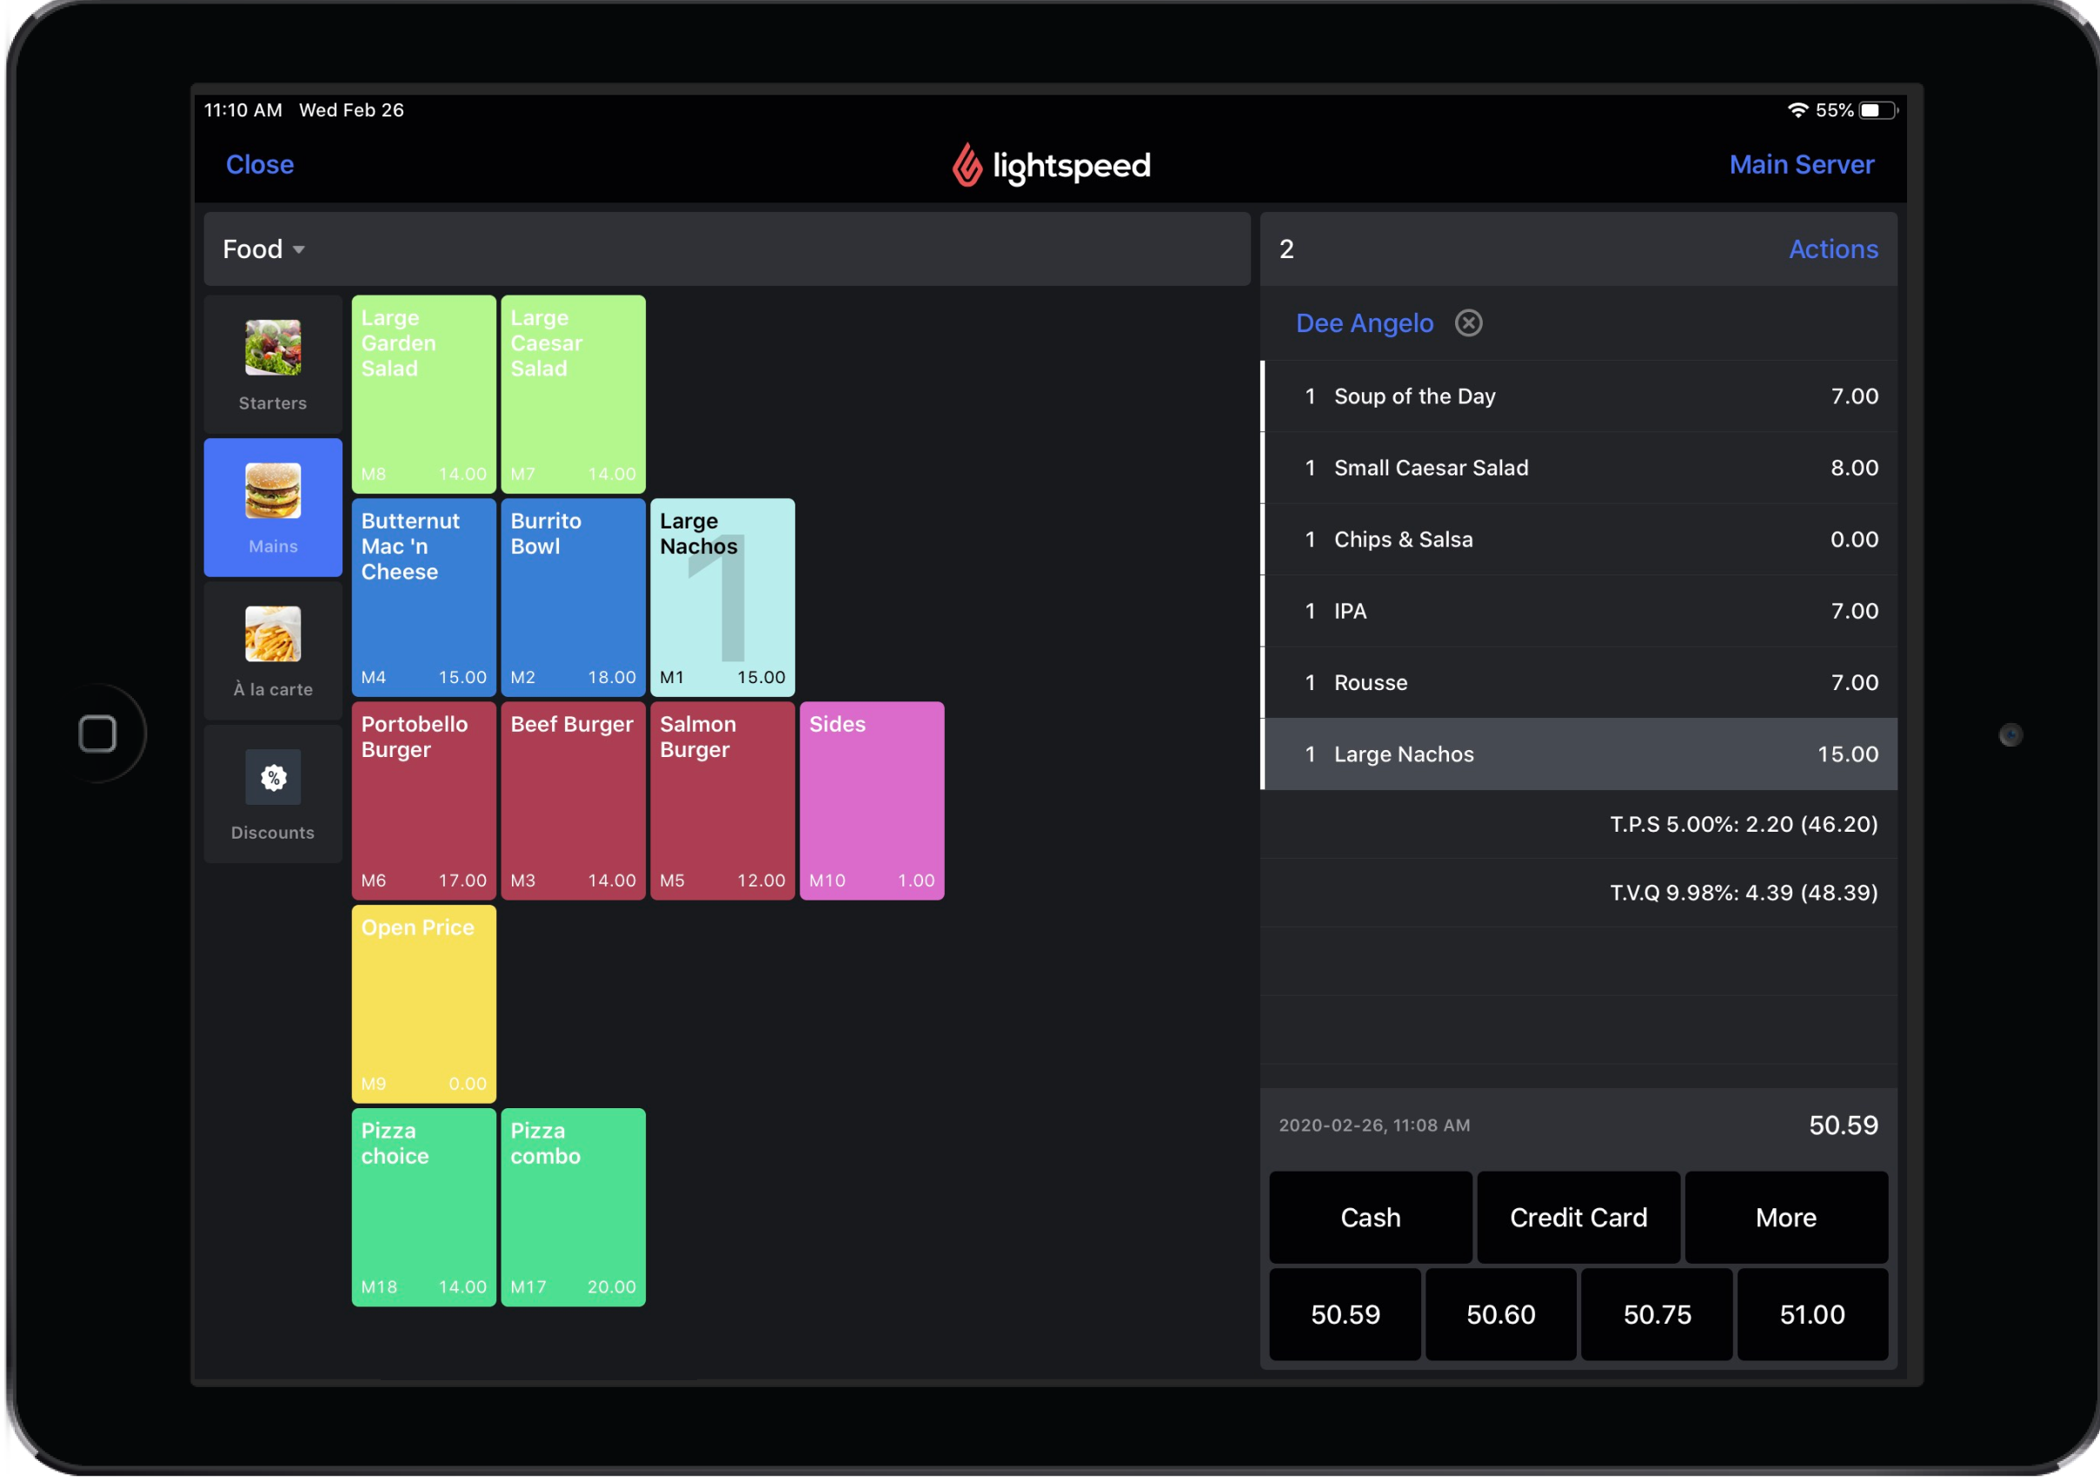Tap the T.V.Q 9.98% tax line

click(x=1579, y=893)
